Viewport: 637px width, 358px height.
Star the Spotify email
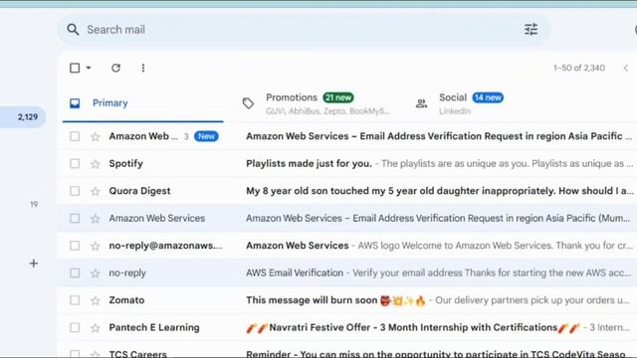[x=96, y=164]
